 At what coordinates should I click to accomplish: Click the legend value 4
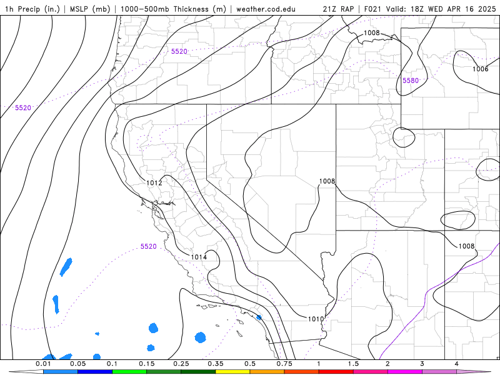[457, 364]
